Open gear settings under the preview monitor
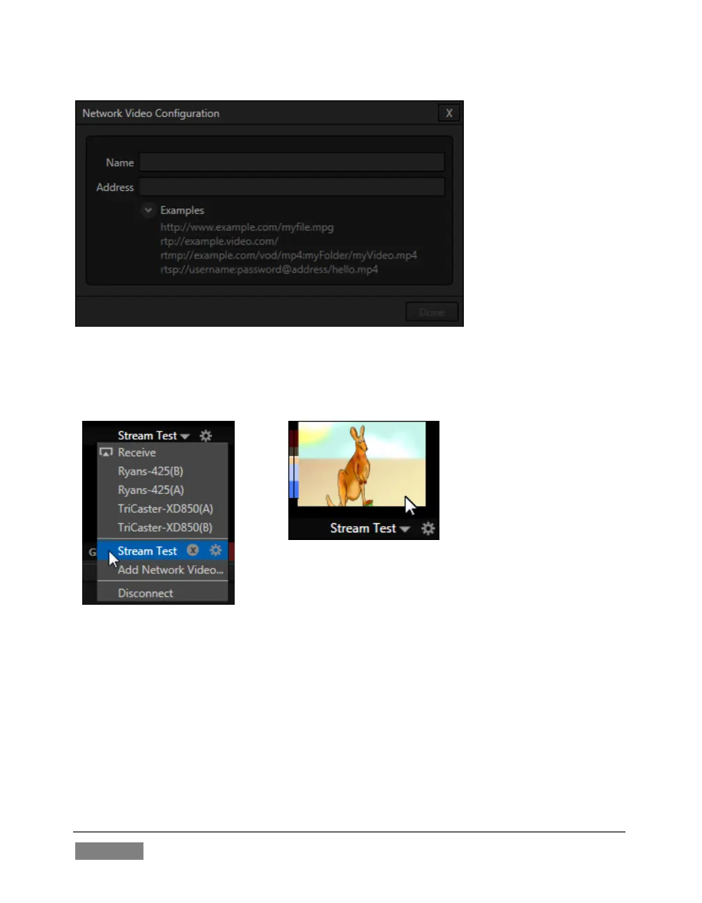The height and width of the screenshot is (903, 702). click(x=428, y=528)
